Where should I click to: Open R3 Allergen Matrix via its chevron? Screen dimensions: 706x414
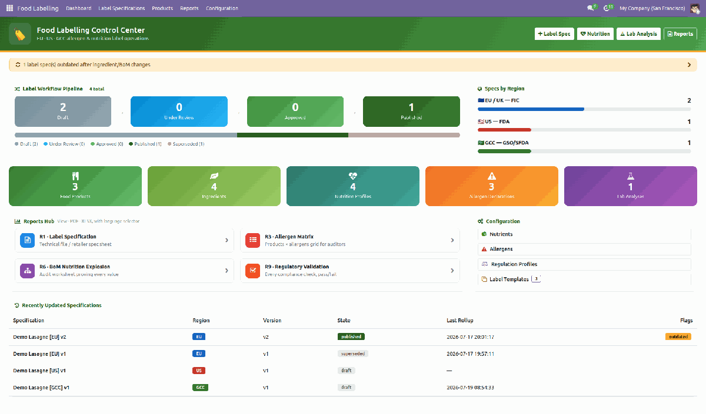pos(452,240)
